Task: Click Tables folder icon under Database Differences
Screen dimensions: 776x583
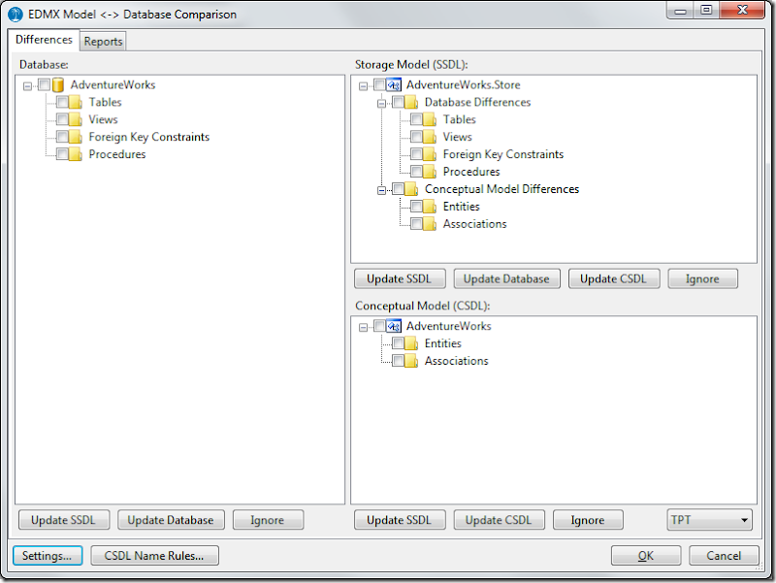Action: pyautogui.click(x=430, y=119)
